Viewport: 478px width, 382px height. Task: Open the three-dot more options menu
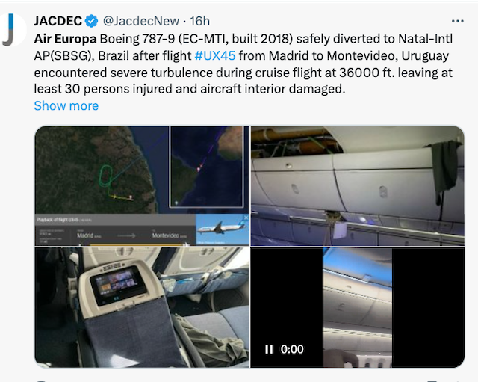[x=457, y=21]
